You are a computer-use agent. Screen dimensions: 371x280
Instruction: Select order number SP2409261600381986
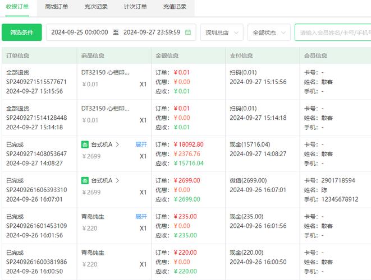36,262
